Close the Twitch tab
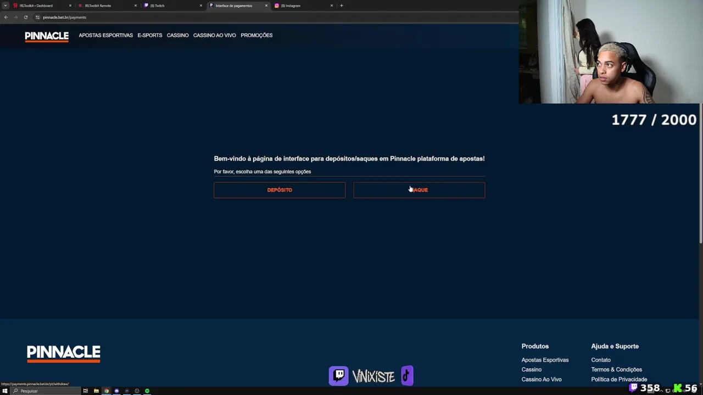Image resolution: width=703 pixels, height=395 pixels. [200, 5]
